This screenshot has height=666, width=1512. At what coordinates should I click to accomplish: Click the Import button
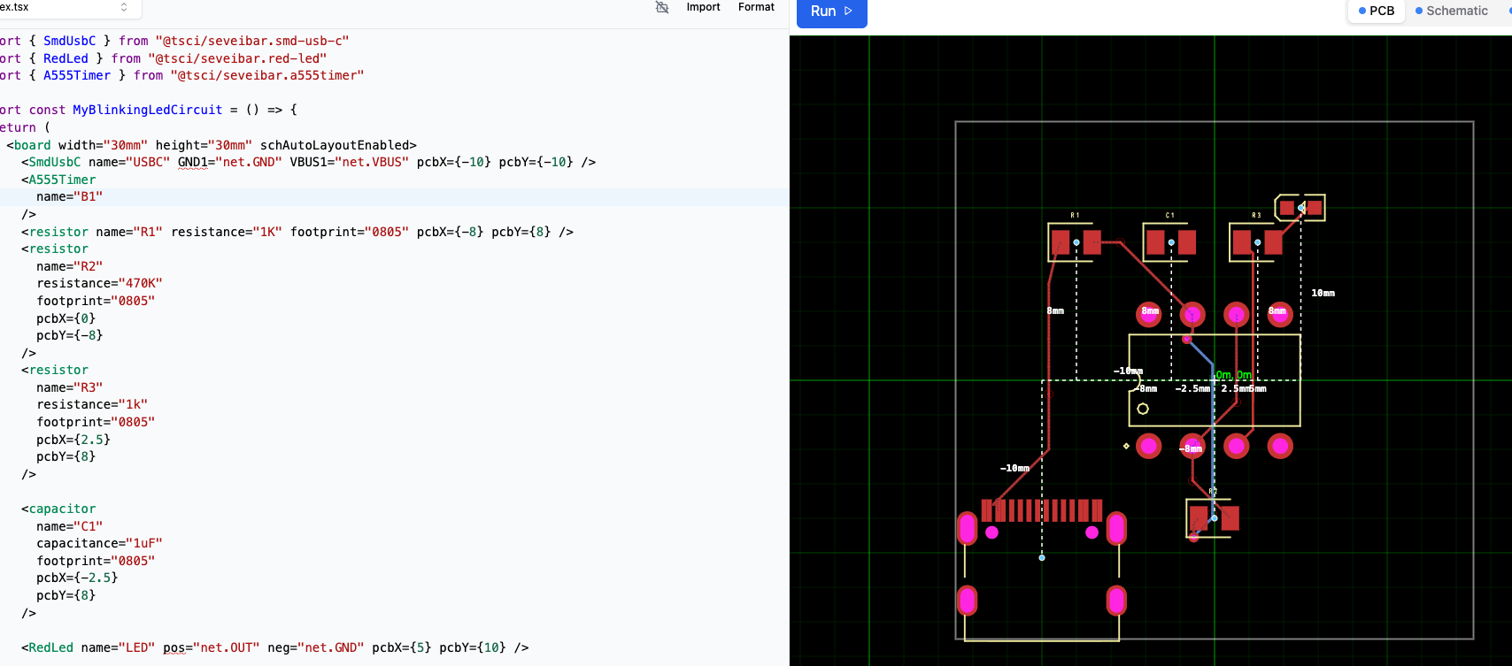point(703,7)
